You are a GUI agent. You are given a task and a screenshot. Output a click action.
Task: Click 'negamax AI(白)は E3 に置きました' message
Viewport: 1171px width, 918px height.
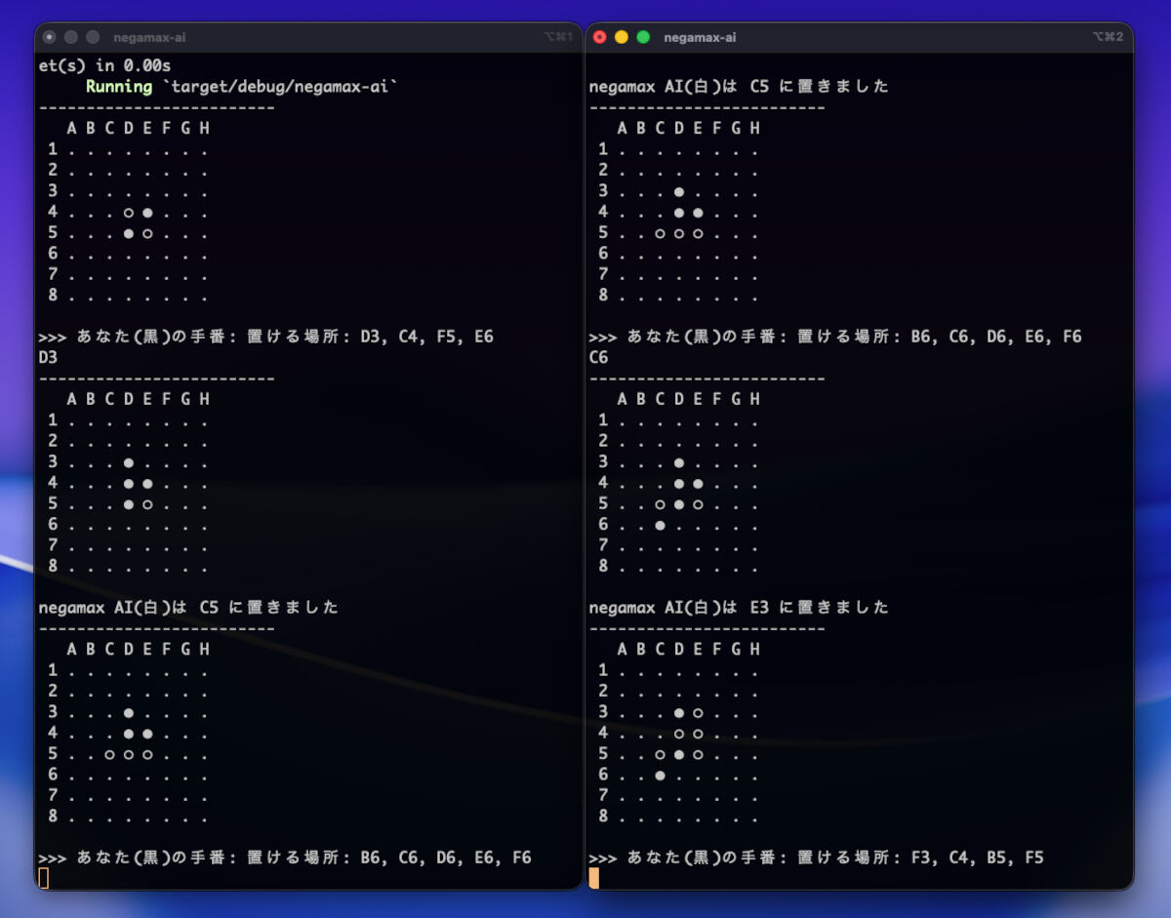tap(739, 607)
